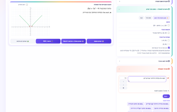Click the copy only drawing button
Viewport: 177px width, 112px height.
tap(23, 41)
